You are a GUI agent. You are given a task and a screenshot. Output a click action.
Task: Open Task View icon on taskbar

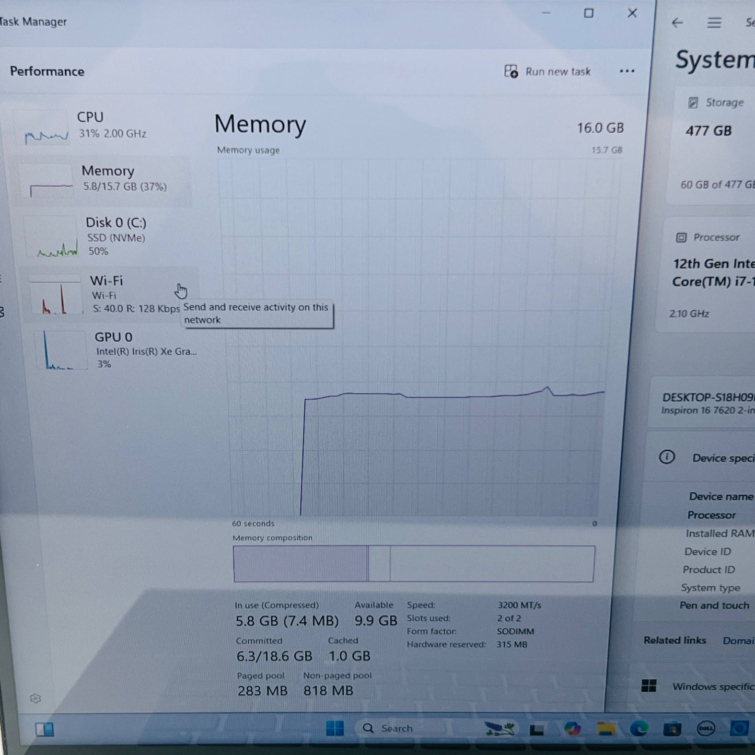pos(537,729)
